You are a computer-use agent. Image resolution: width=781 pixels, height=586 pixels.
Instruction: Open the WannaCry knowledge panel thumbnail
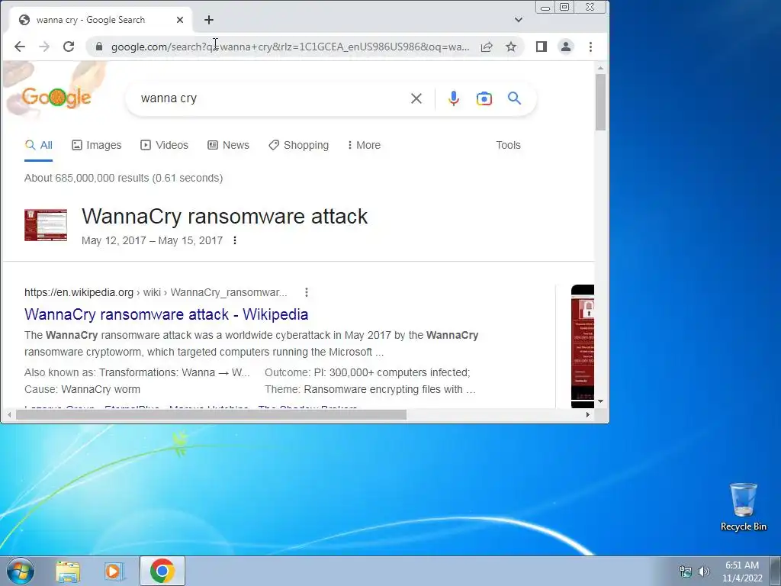[x=45, y=225]
